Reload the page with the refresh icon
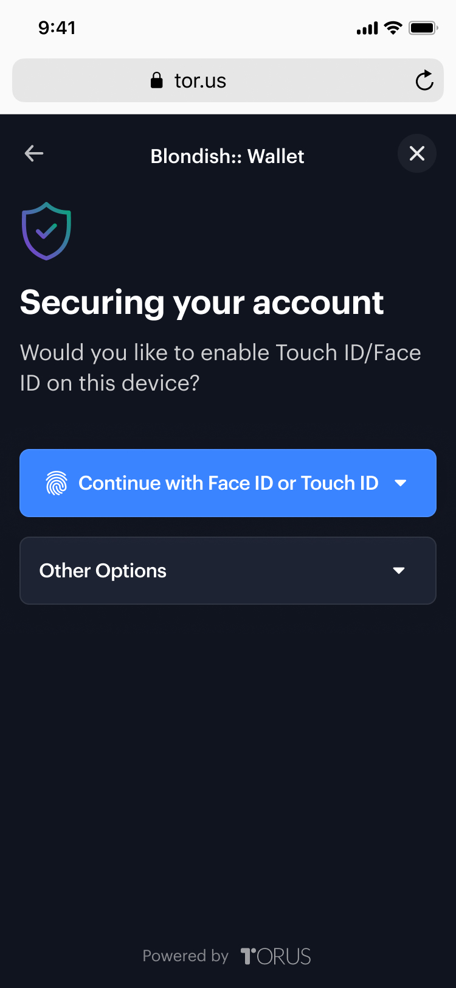 pyautogui.click(x=424, y=80)
